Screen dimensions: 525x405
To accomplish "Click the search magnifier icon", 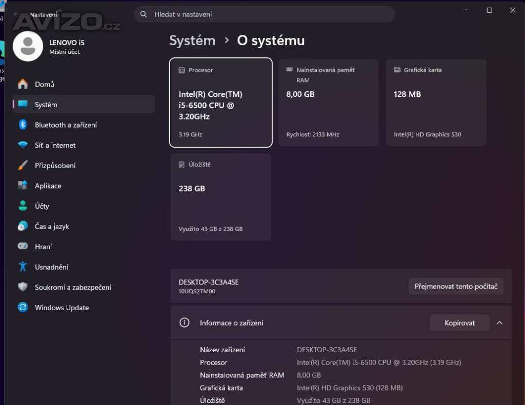I will pos(144,14).
